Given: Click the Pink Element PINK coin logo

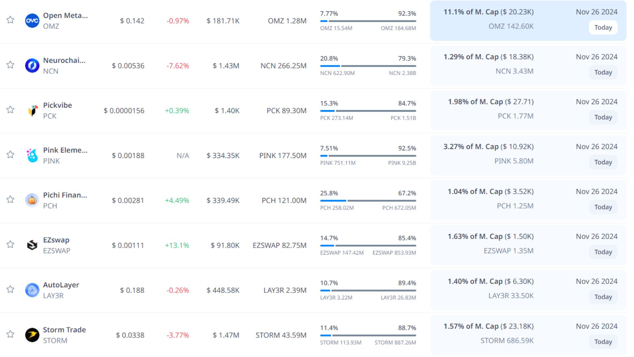Looking at the screenshot, I should click(32, 156).
